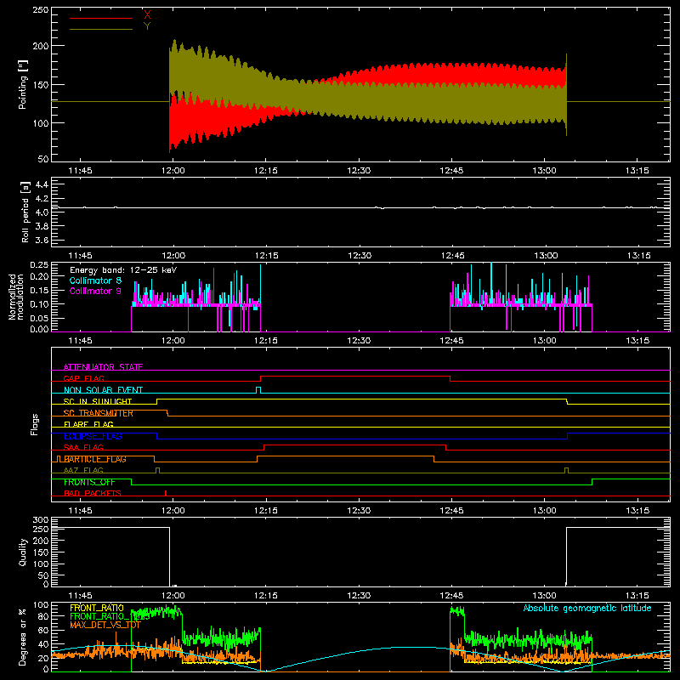This screenshot has height=680, width=680.
Task: Select the 'Quality' y-axis title
Action: [23, 552]
